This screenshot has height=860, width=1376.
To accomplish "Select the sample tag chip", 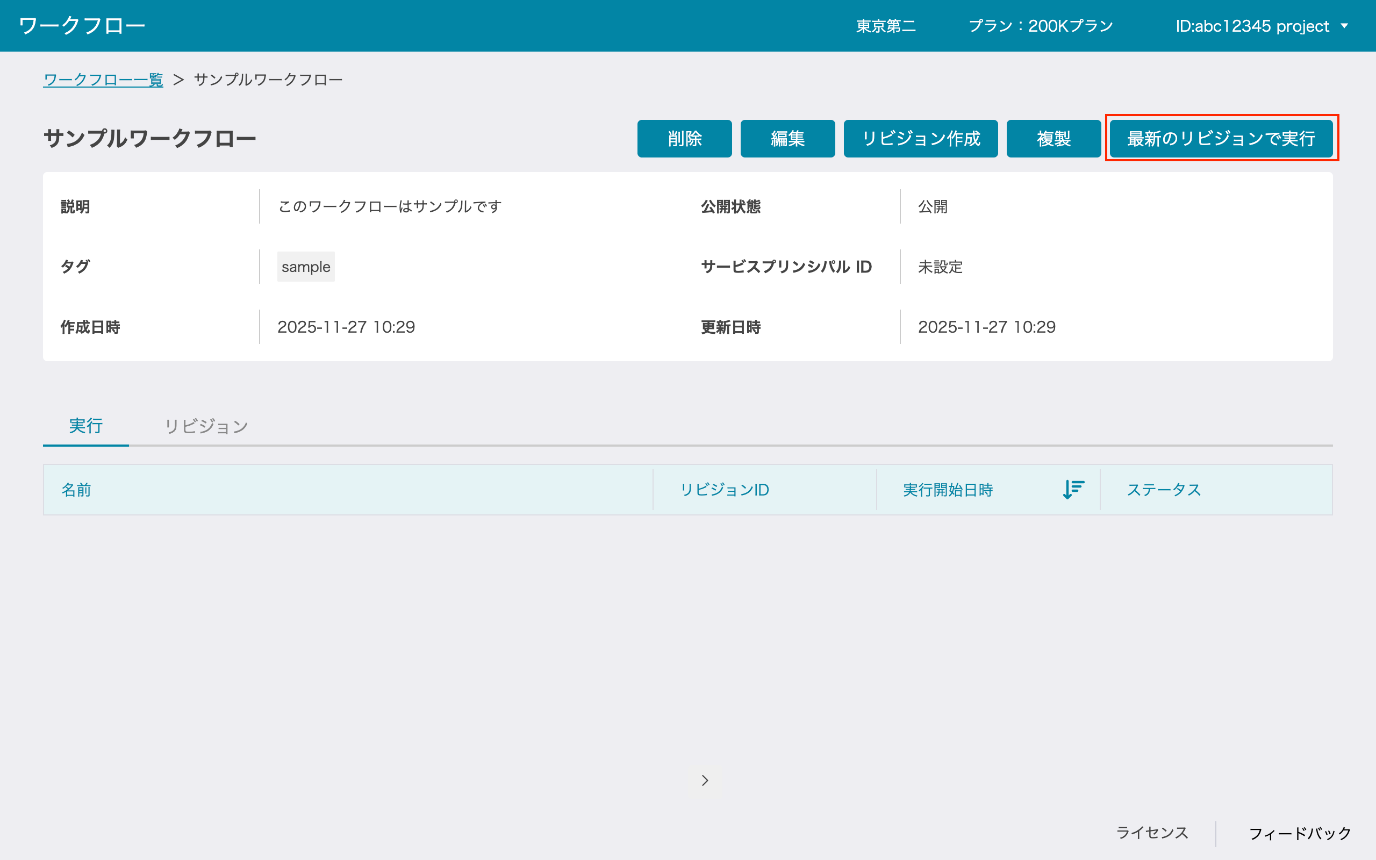I will (305, 267).
